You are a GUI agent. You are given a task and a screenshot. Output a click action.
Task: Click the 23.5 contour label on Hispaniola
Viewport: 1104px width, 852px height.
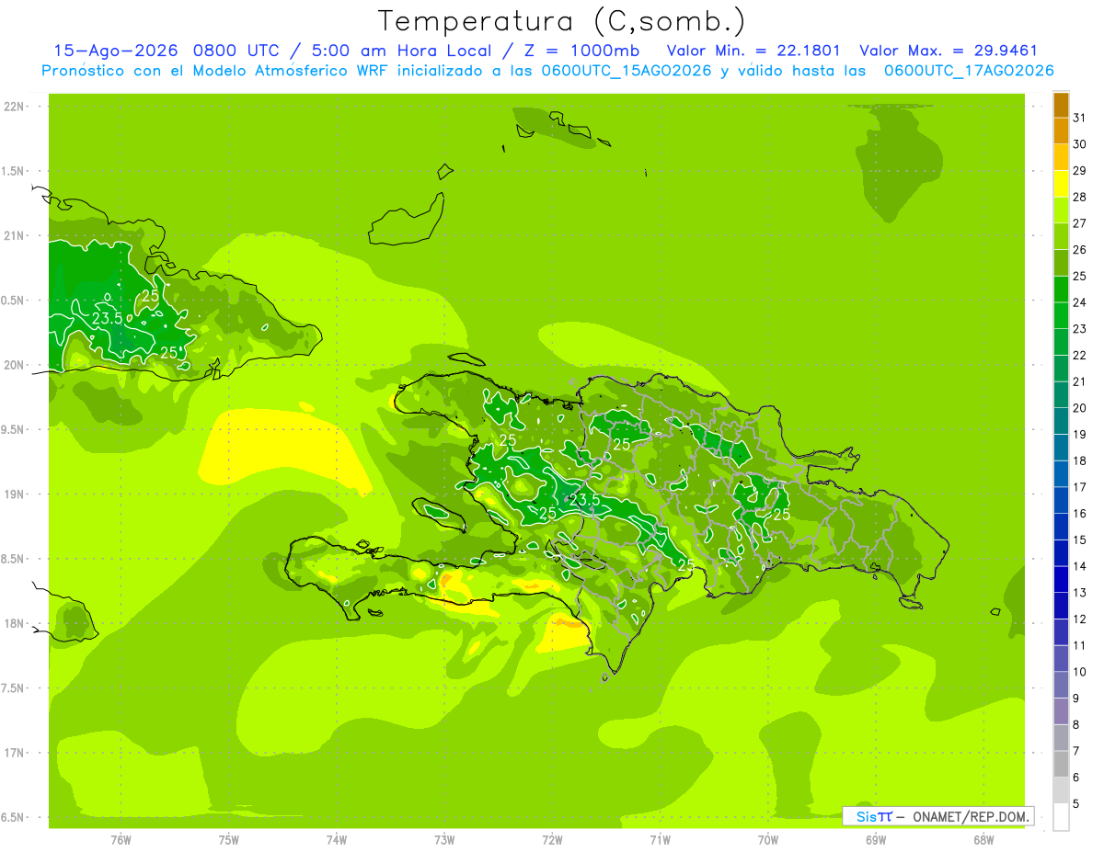(x=584, y=500)
